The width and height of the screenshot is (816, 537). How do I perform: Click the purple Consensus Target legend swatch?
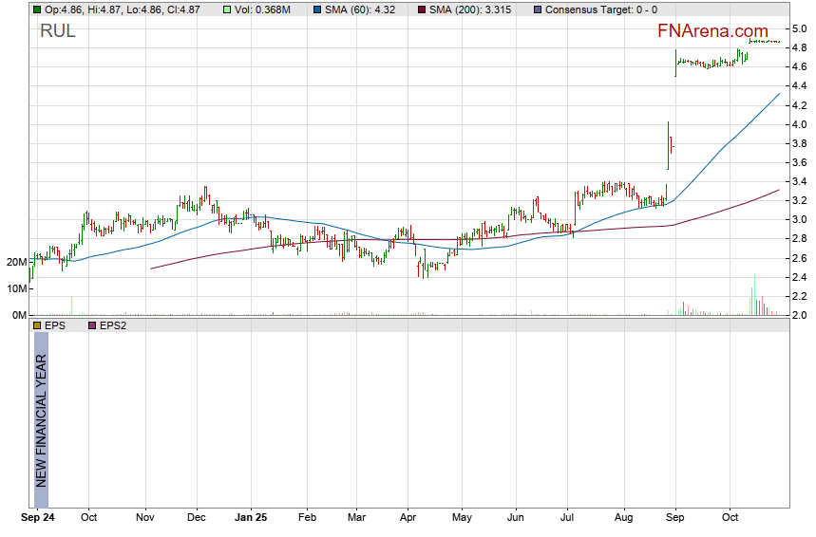(539, 9)
